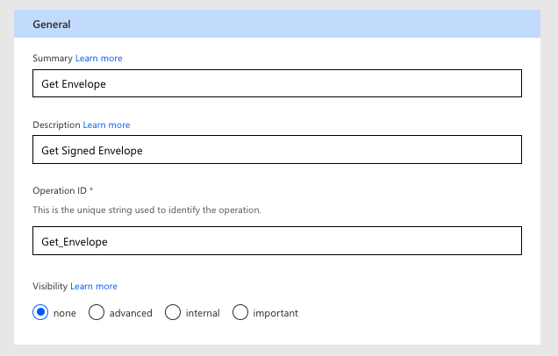Open the Learn more link beside Summary
Viewport: 558px width, 356px height.
point(99,59)
